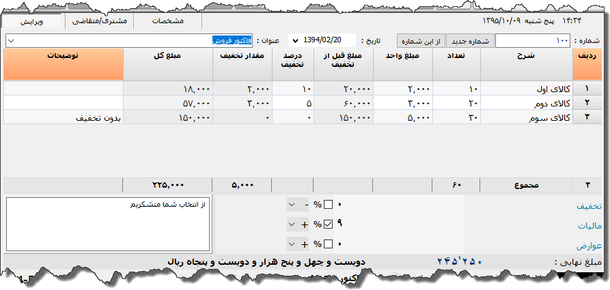This screenshot has height=290, width=610.
Task: Click the شرح column header
Action: 526,64
